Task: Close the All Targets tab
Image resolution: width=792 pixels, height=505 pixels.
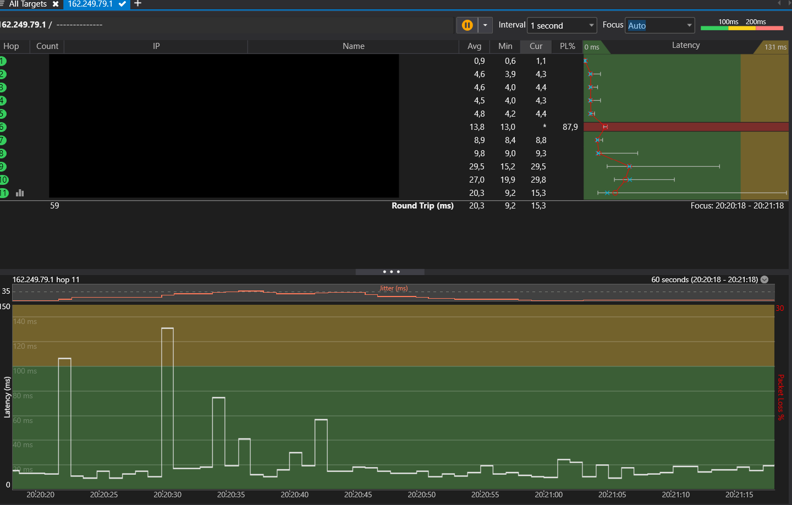Action: point(56,4)
